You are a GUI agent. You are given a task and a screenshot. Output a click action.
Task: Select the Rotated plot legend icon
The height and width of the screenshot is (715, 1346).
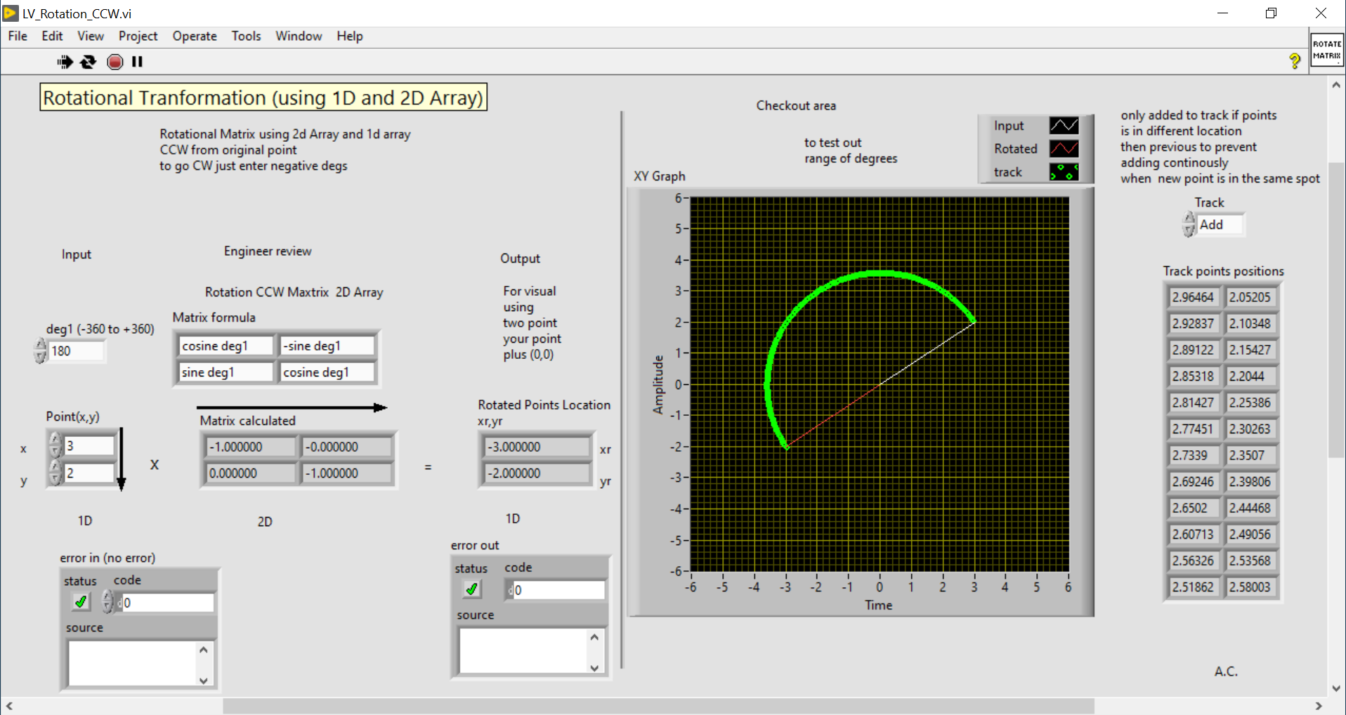point(1065,148)
